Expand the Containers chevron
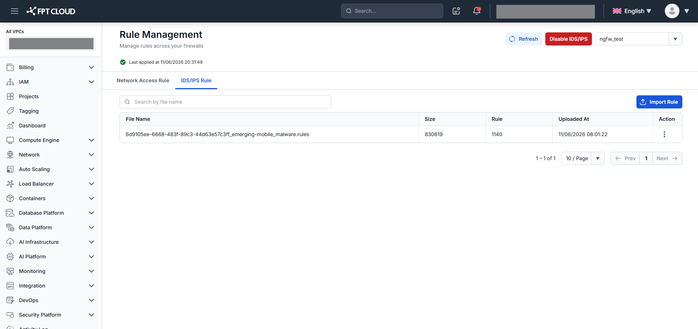 click(x=91, y=198)
